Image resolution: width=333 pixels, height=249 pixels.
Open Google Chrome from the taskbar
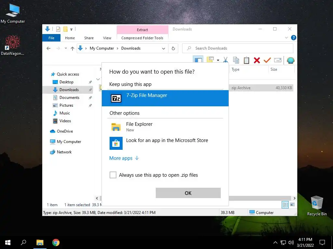[56, 243]
